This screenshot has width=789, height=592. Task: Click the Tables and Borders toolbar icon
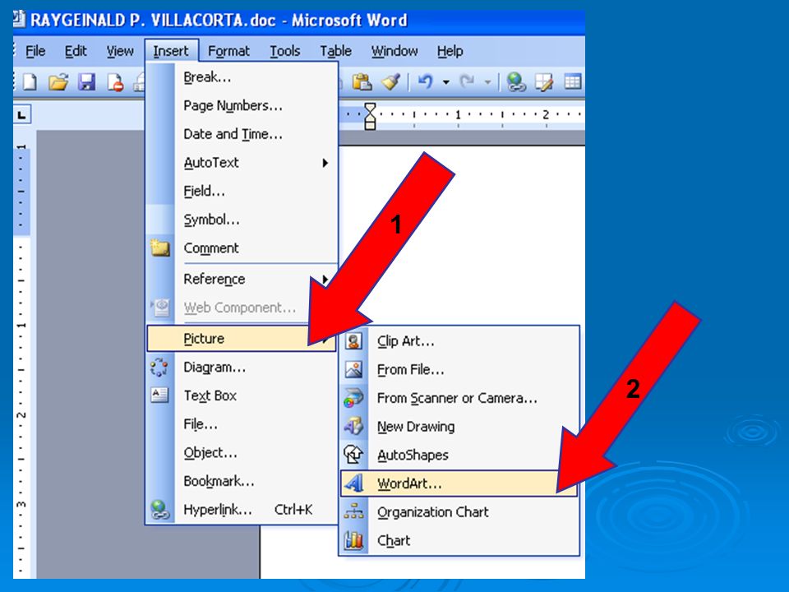pos(544,81)
